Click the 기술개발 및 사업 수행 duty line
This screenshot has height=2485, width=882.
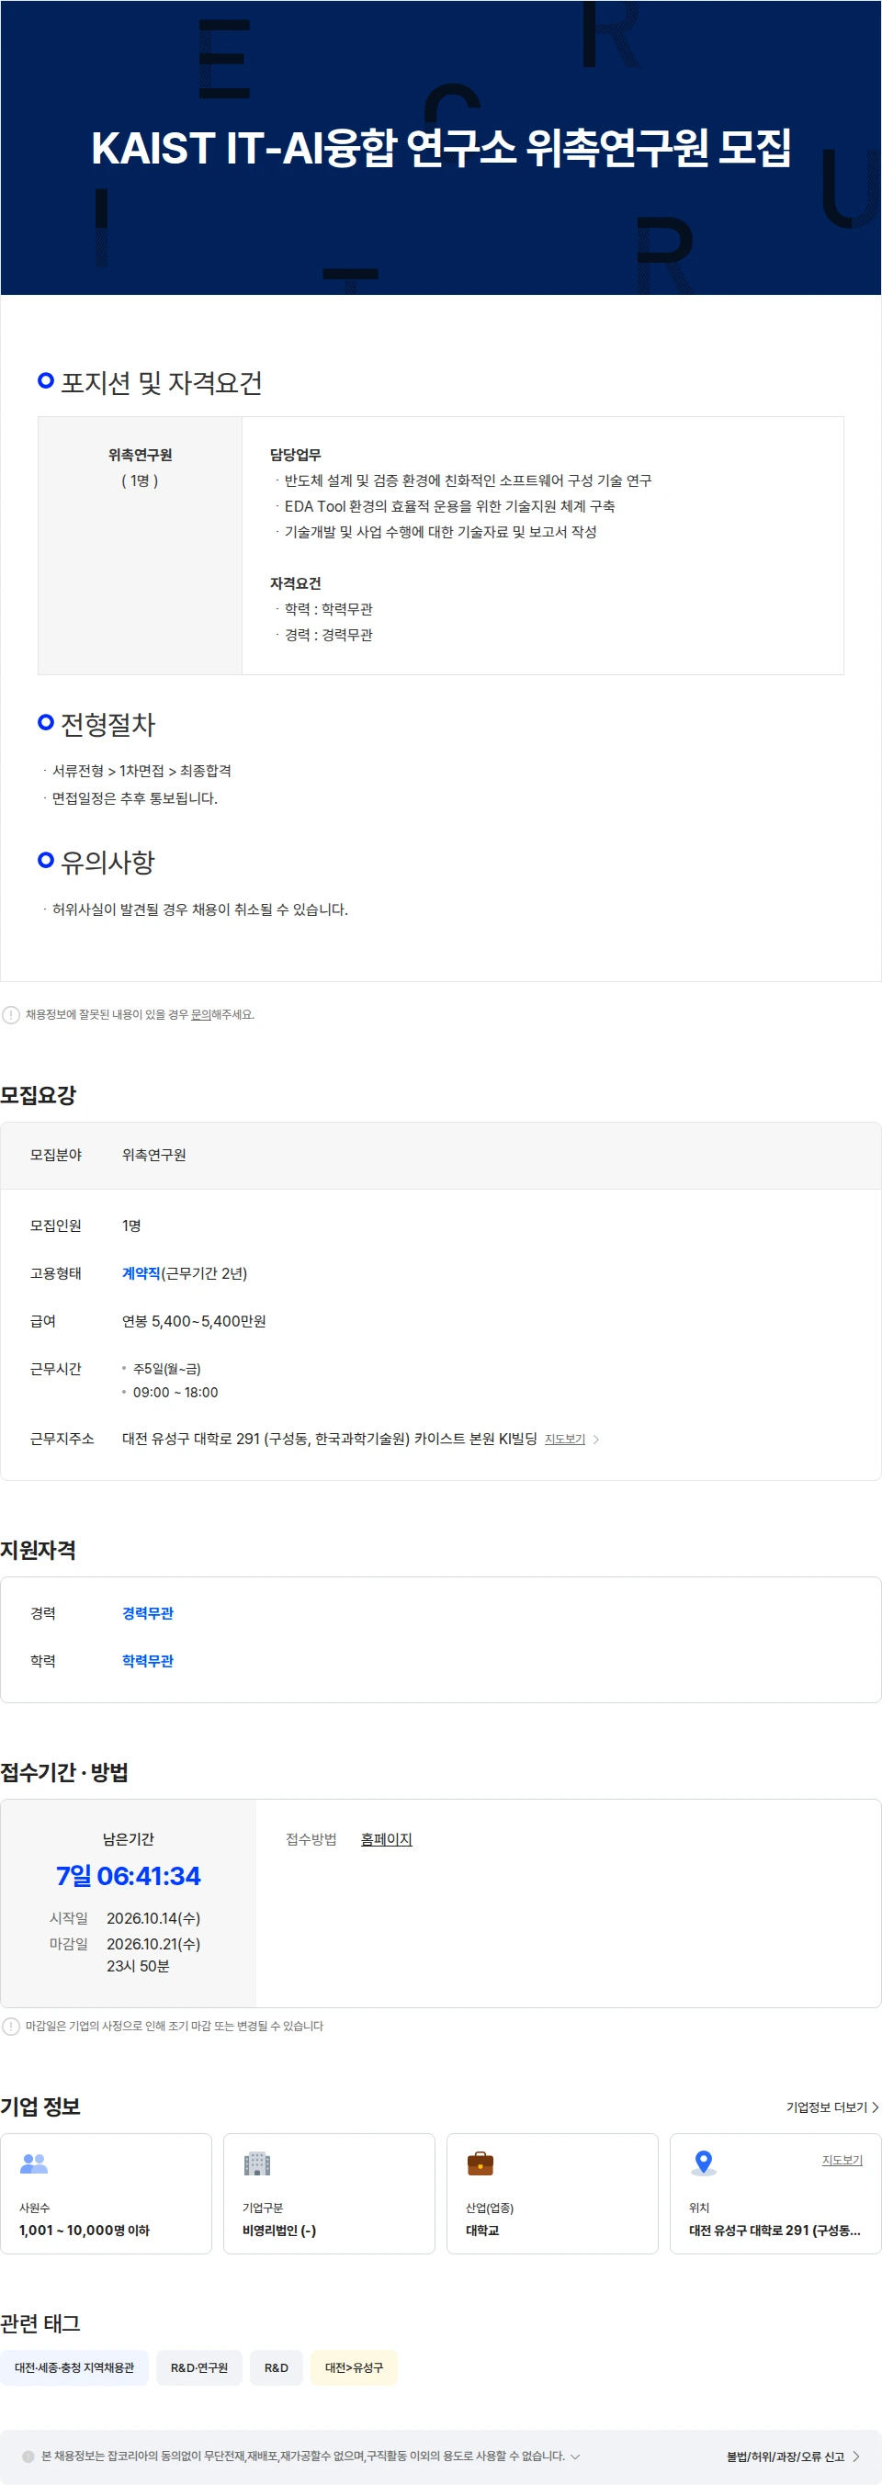[440, 532]
